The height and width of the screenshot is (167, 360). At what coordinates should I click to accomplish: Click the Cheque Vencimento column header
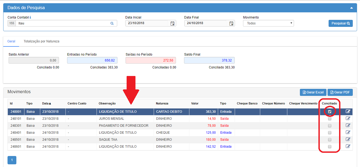tap(303, 103)
